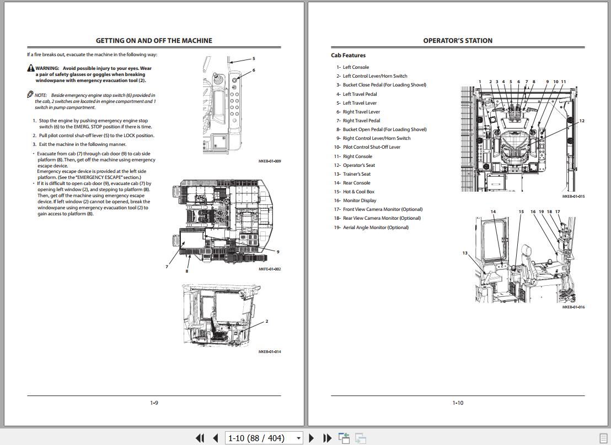Click list item Hot & Cool Box
The height and width of the screenshot is (445, 611).
(x=354, y=192)
